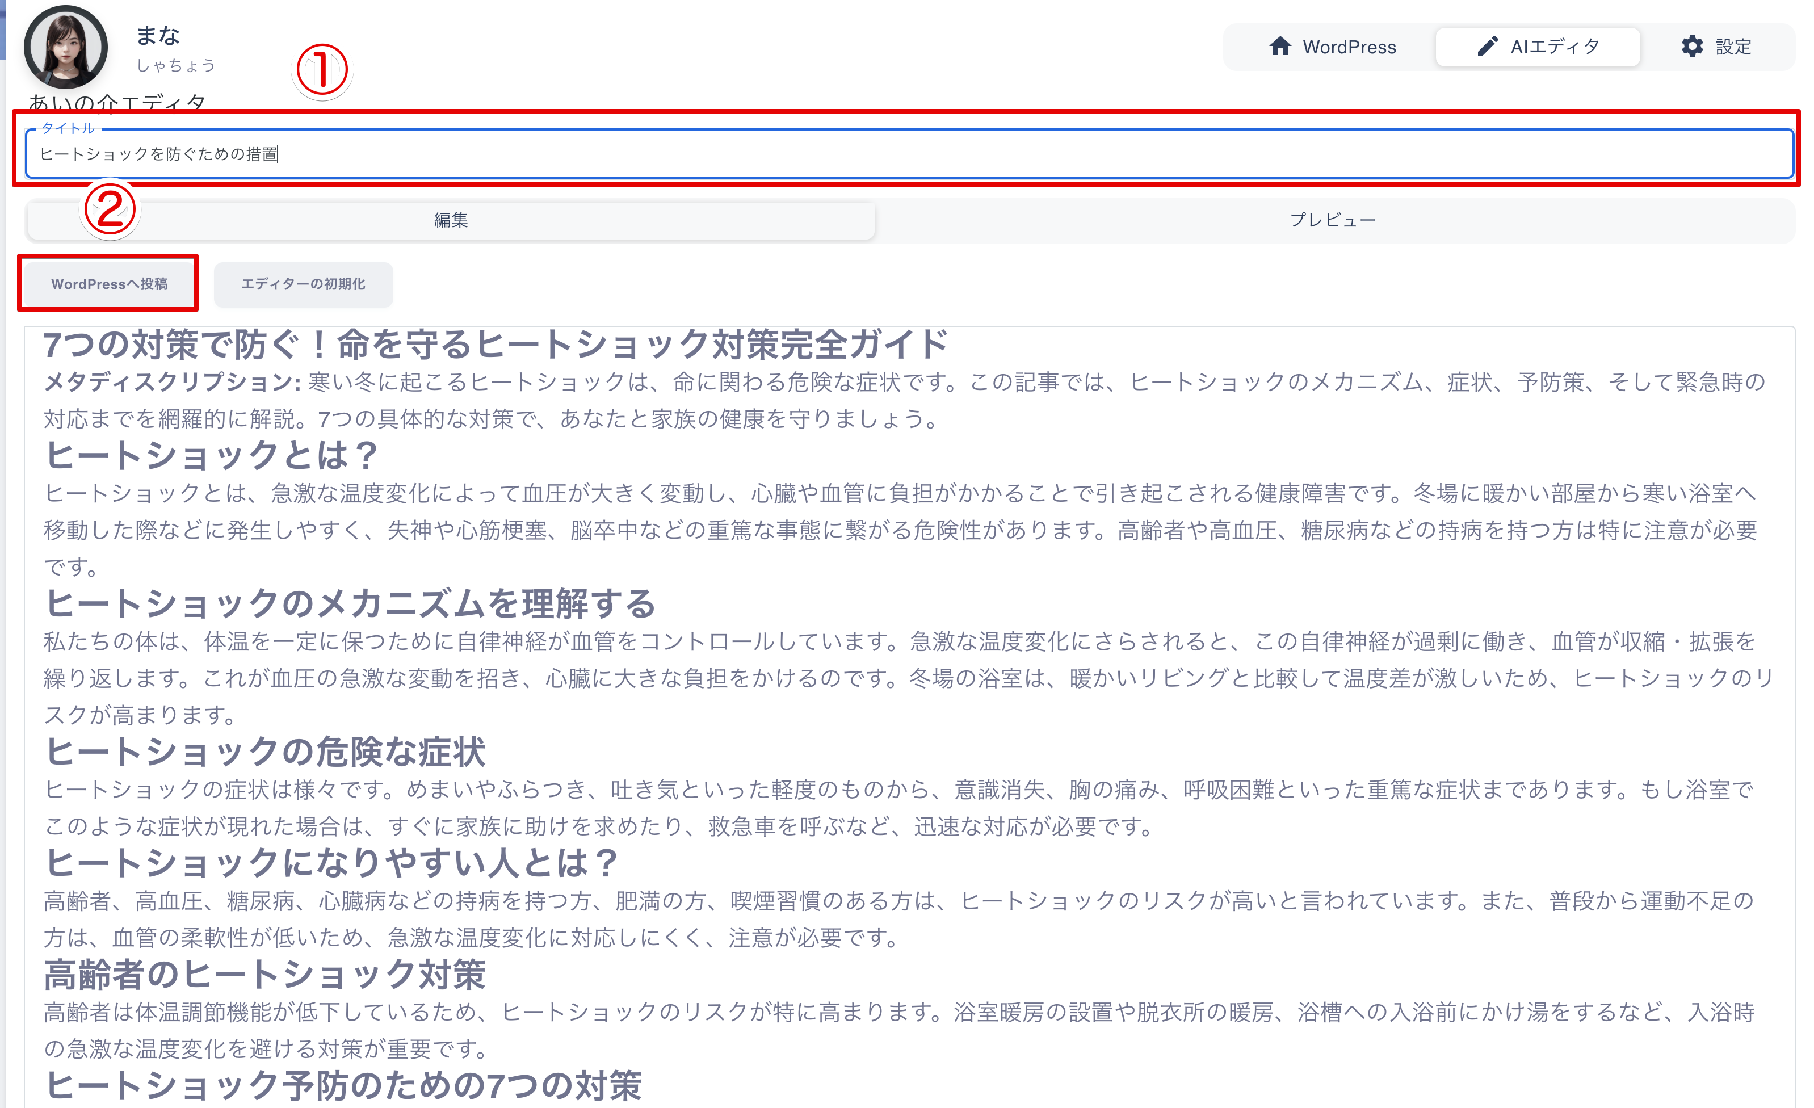
Task: Click paragraph starting 私たちの体は、体温を一定に
Action: pos(909,677)
